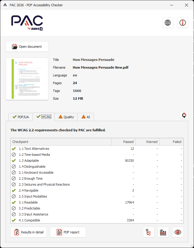Image resolution: width=194 pixels, height=248 pixels.
Task: Click the Checkpoint column header
Action: pyautogui.click(x=61, y=142)
